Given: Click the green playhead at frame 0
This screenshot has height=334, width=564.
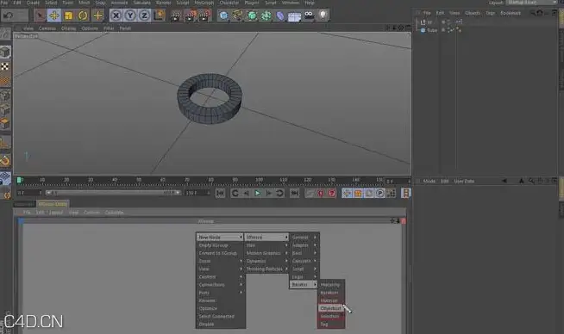Looking at the screenshot, I should click(19, 180).
